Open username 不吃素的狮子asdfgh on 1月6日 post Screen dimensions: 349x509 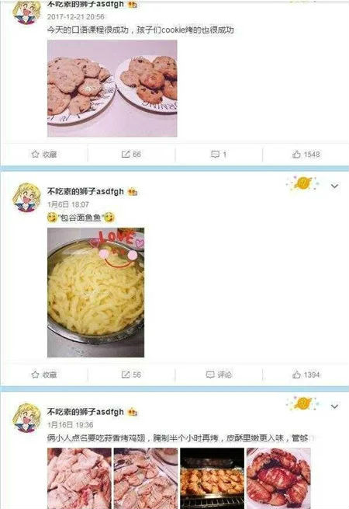tap(85, 191)
